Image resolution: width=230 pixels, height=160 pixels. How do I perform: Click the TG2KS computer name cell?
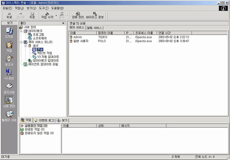[x=103, y=37]
